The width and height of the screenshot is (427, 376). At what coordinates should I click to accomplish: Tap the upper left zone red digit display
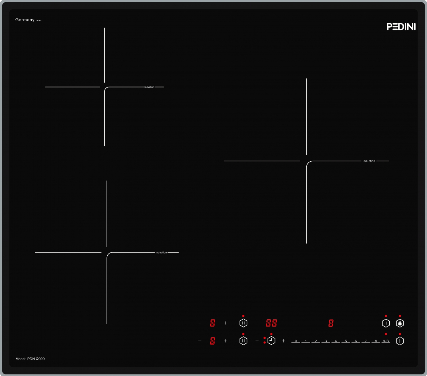click(212, 323)
